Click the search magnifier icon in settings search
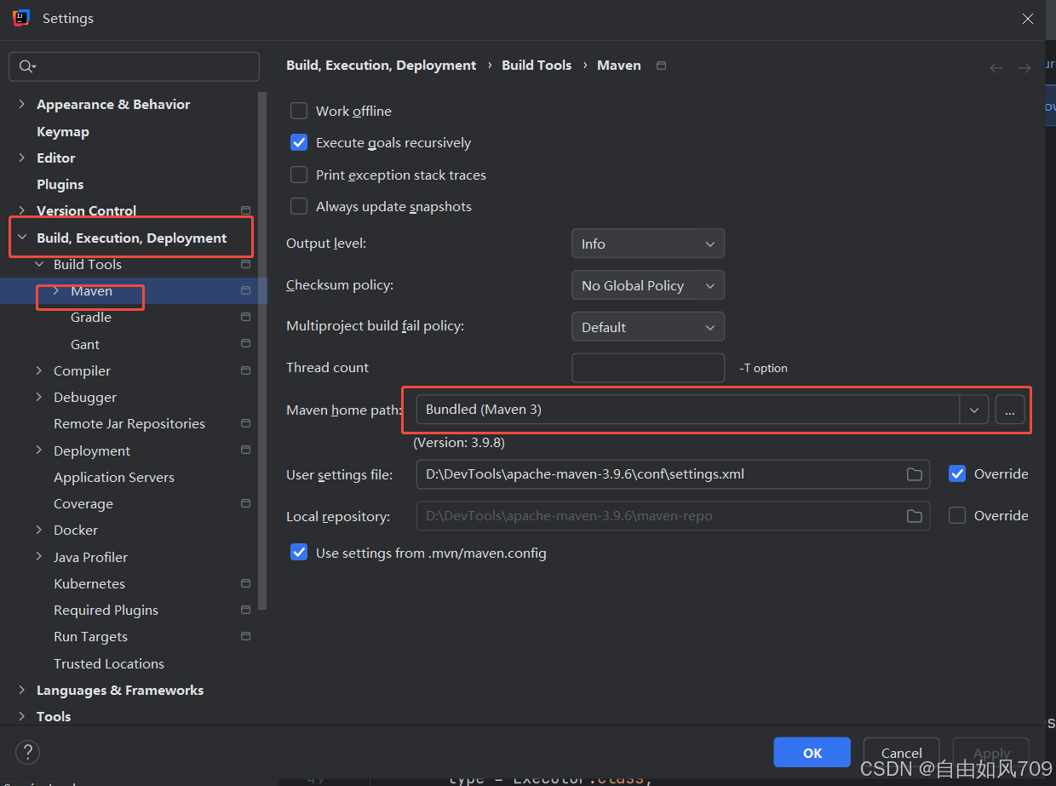 tap(27, 66)
